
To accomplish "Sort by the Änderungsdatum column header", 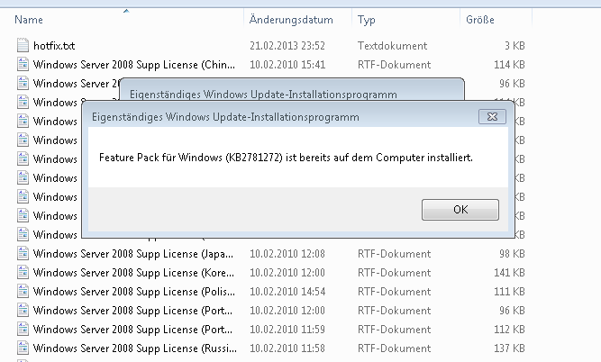I will pyautogui.click(x=291, y=19).
